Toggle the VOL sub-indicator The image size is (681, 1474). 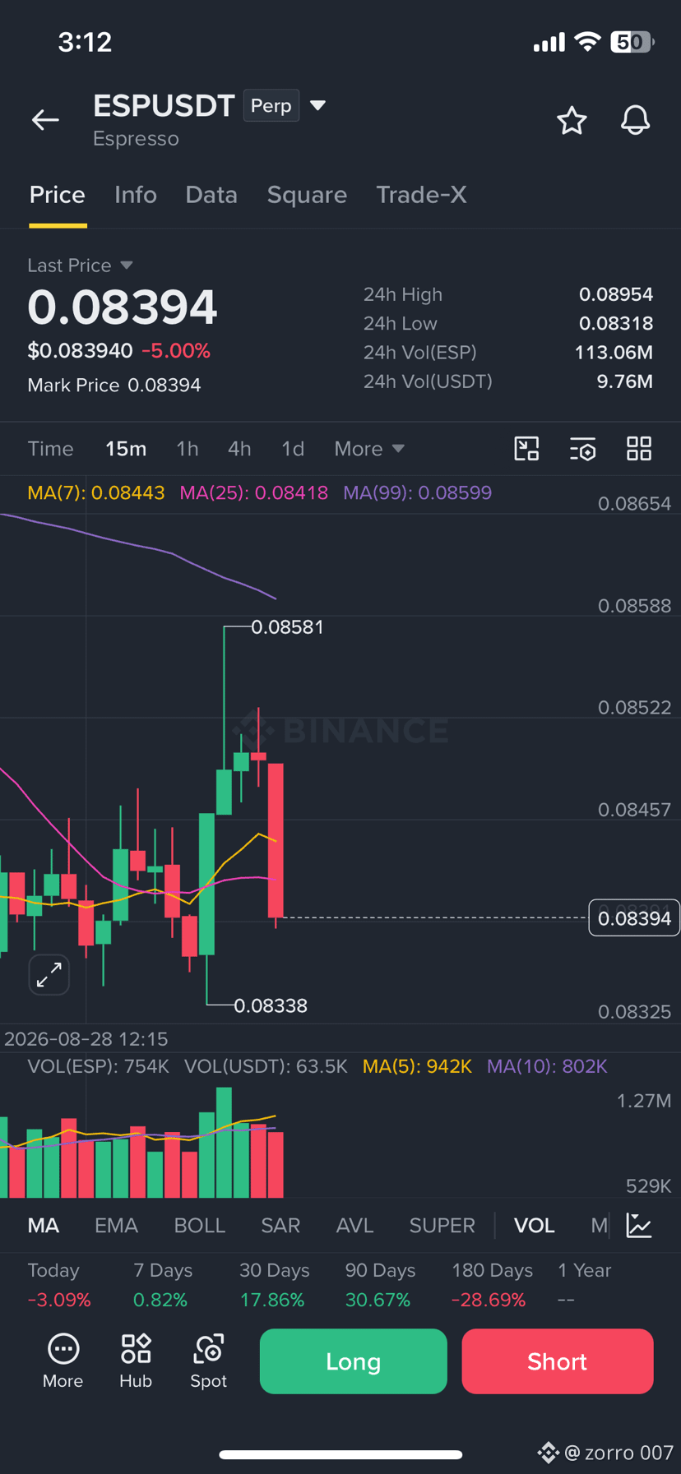click(535, 1226)
